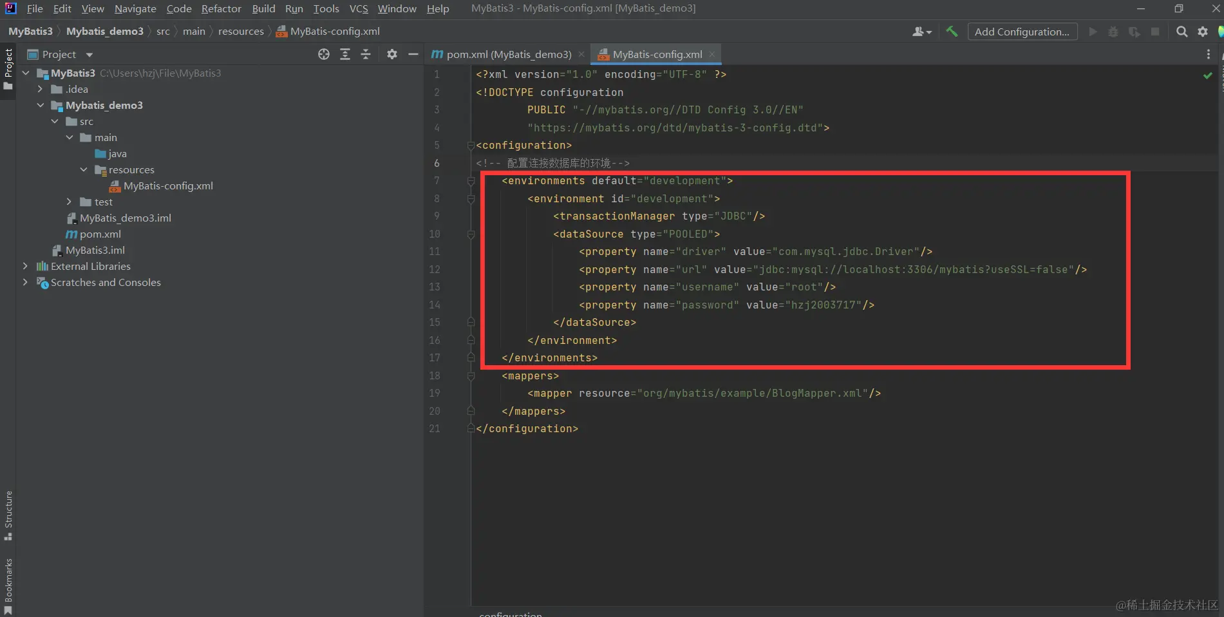Close the pom.xml editor tab
Viewport: 1224px width, 617px height.
(581, 55)
